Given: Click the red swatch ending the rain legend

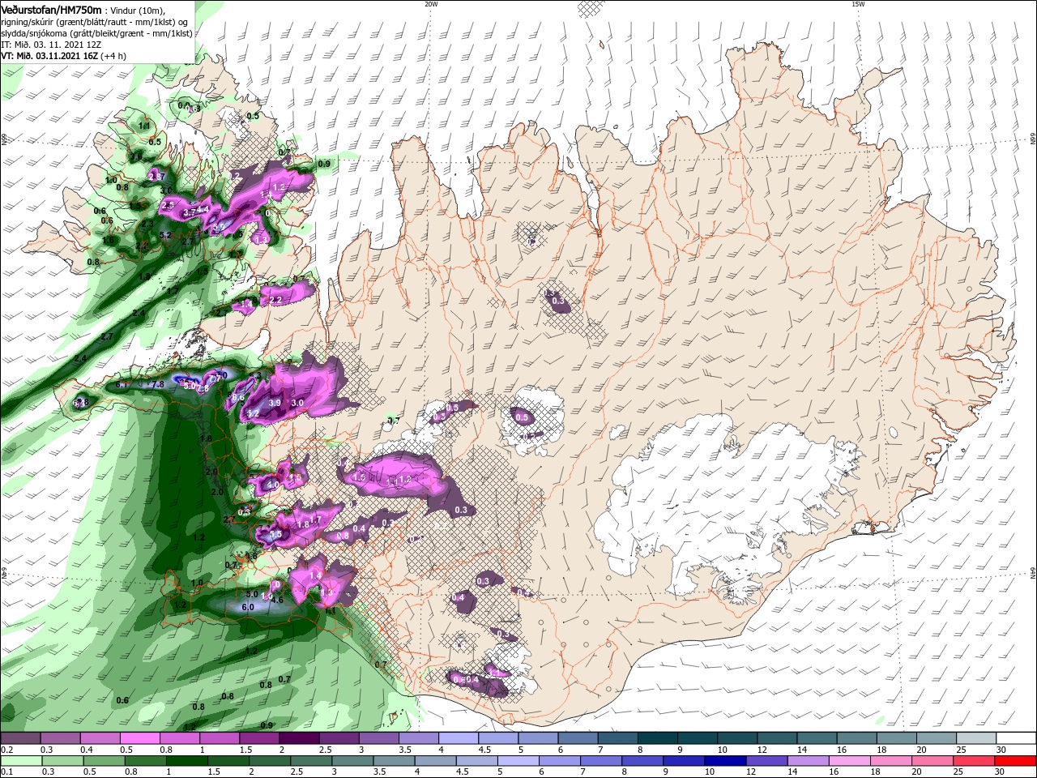Looking at the screenshot, I should coord(1014,761).
